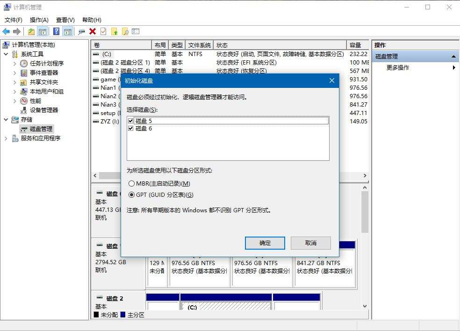The height and width of the screenshot is (331, 460).
Task: Click the properties checkmark toolbar icon
Action: [x=104, y=31]
